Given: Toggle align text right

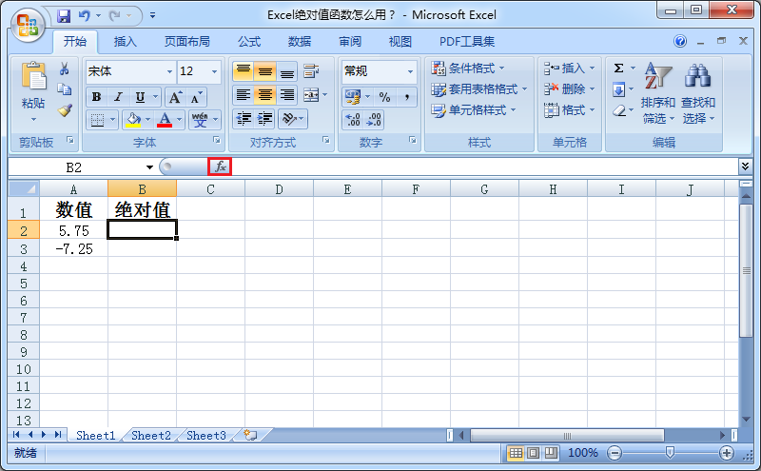Looking at the screenshot, I should point(287,95).
